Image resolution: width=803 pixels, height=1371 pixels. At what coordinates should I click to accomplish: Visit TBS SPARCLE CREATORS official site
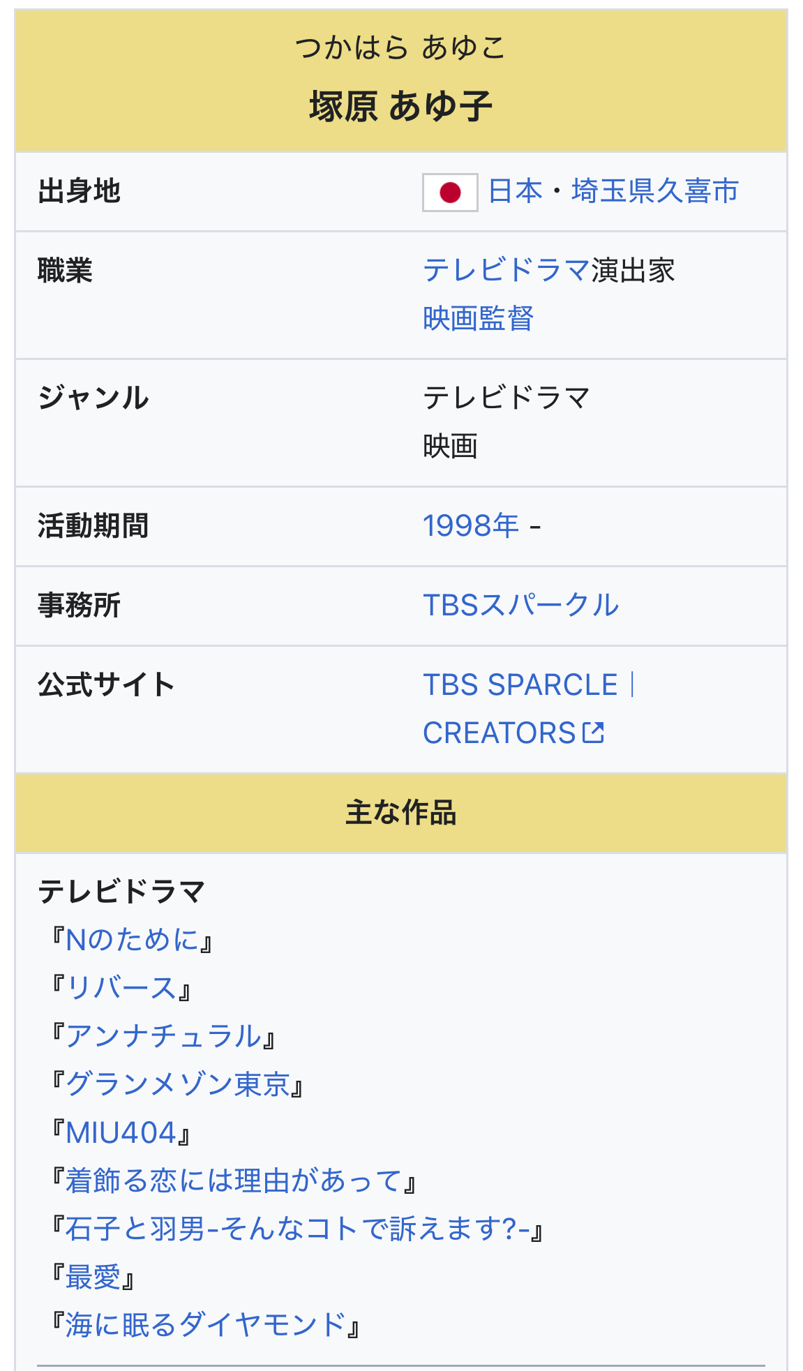(520, 685)
